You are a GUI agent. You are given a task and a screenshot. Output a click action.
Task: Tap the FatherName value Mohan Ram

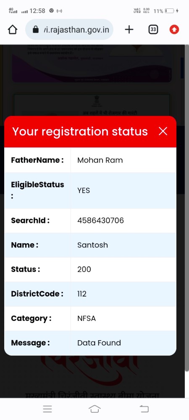click(x=100, y=160)
